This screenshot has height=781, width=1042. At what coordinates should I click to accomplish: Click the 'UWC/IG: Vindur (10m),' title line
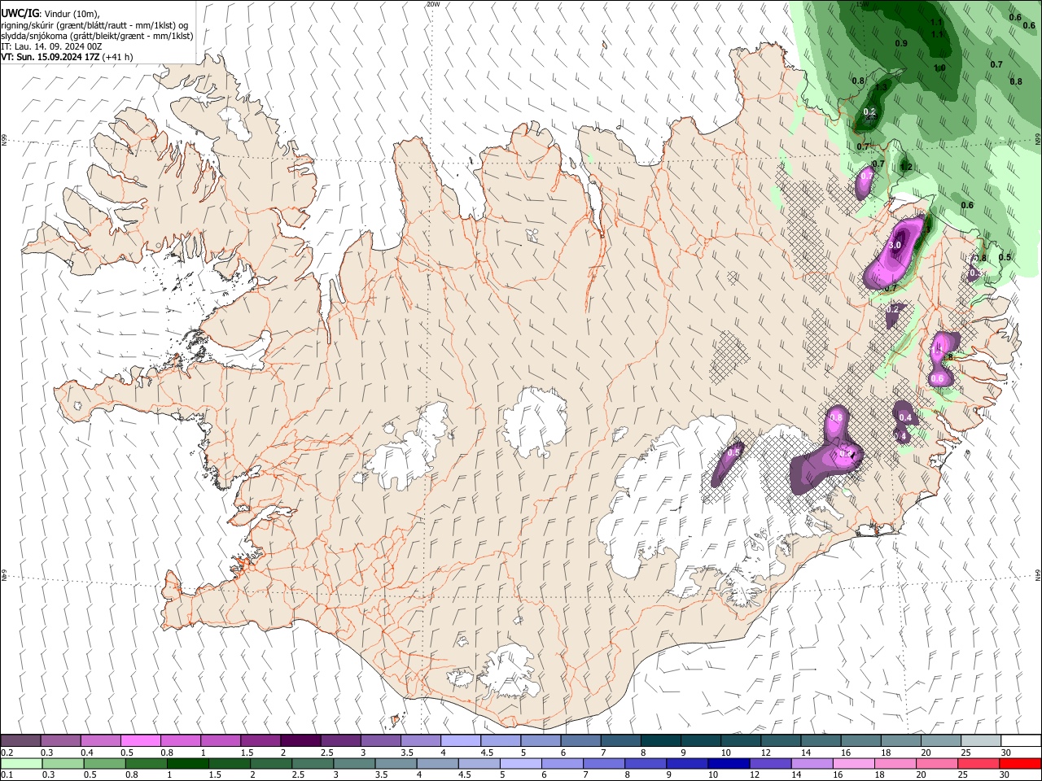50,14
